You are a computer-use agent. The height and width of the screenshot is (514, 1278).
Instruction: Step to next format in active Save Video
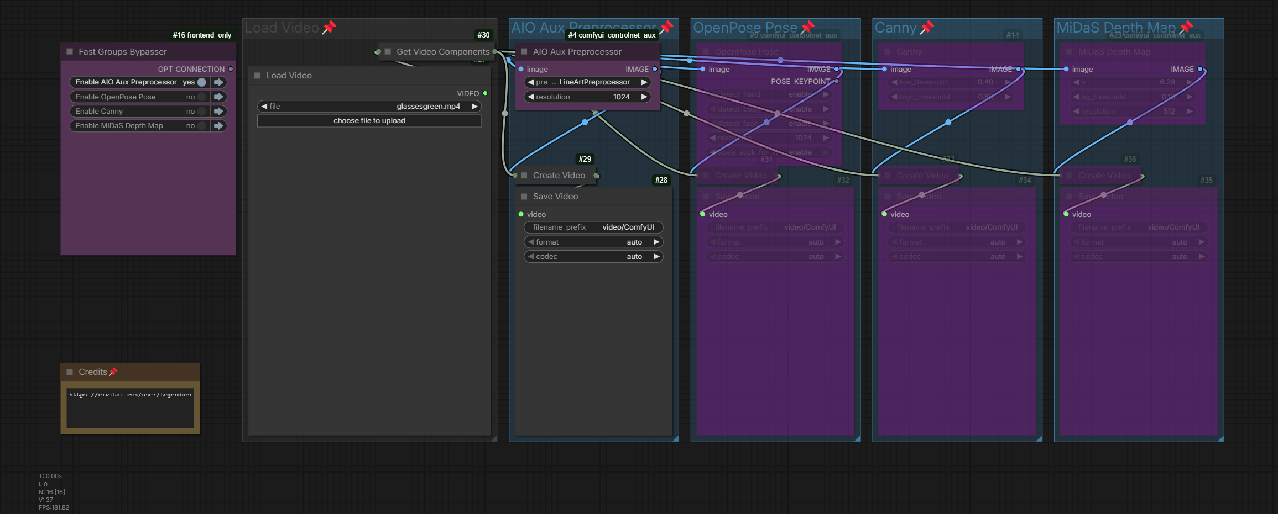(656, 242)
